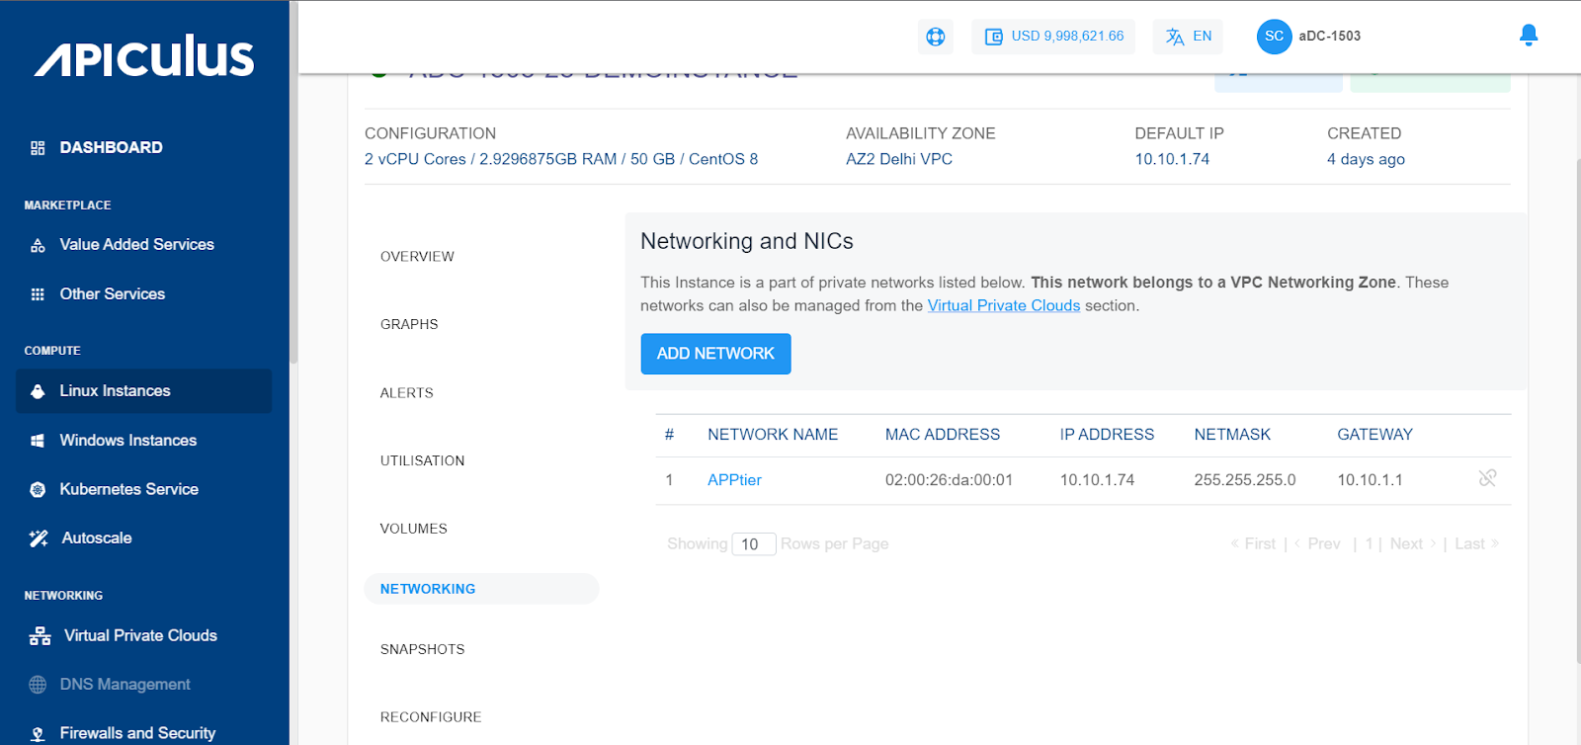Click the configuration text with CentOS 8

tap(561, 159)
